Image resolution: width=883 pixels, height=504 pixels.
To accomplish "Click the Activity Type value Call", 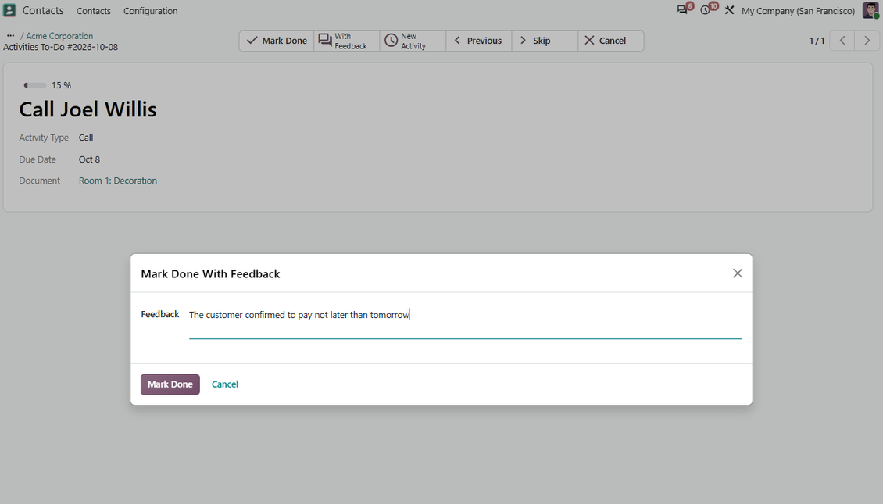I will coord(86,138).
